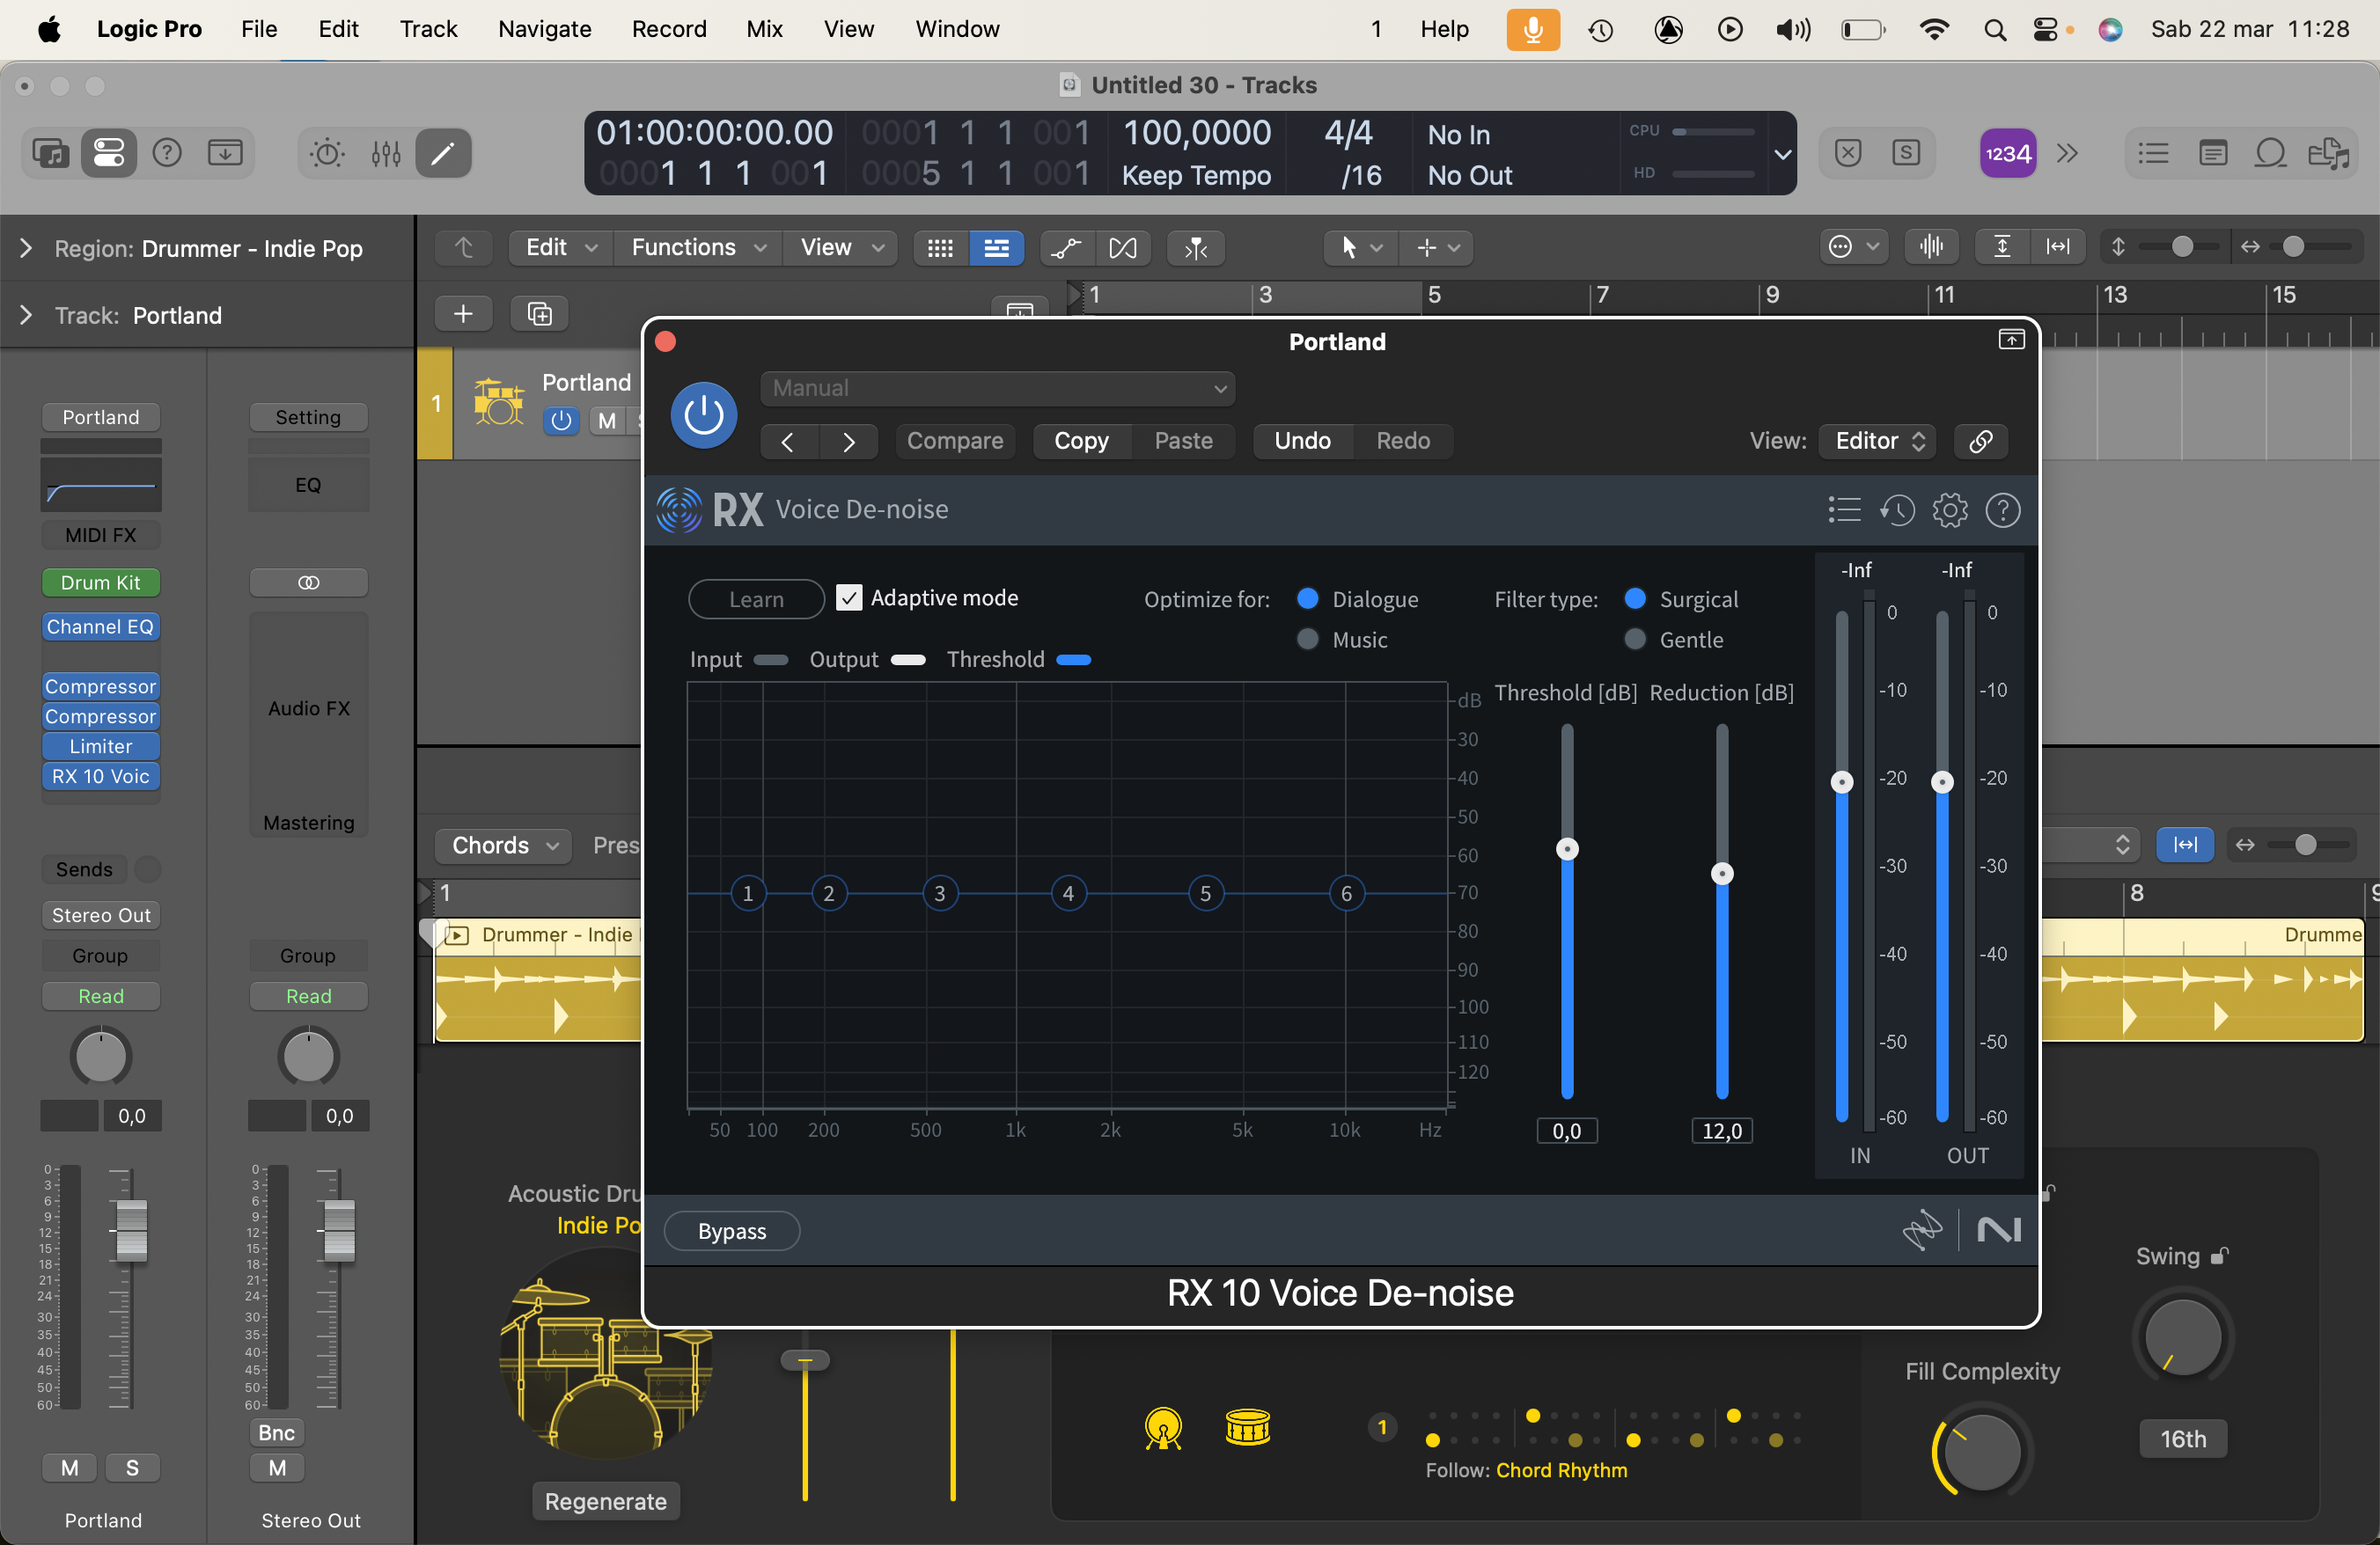This screenshot has width=2380, height=1545.
Task: Open the Chords dropdown in editor
Action: point(503,846)
